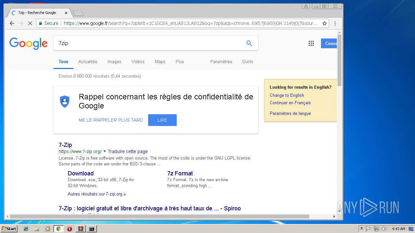Open the Download sitelink
415x233 pixels.
tap(81, 173)
